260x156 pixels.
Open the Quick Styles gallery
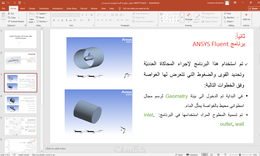pyautogui.click(x=197, y=18)
